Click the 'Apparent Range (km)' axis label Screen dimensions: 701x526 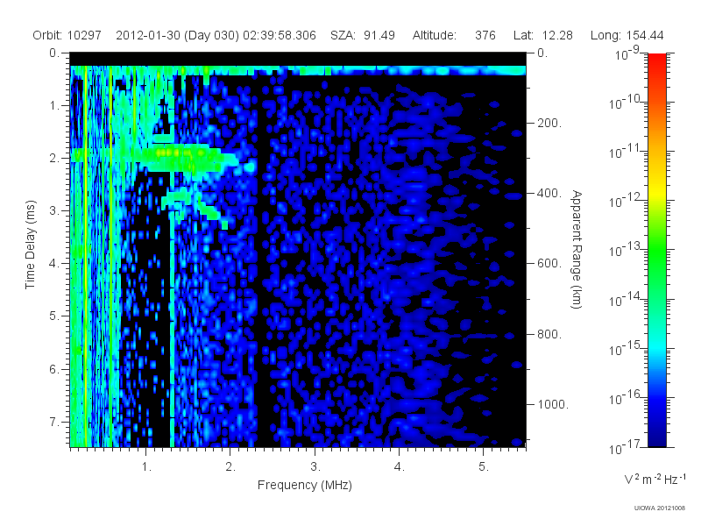[577, 249]
